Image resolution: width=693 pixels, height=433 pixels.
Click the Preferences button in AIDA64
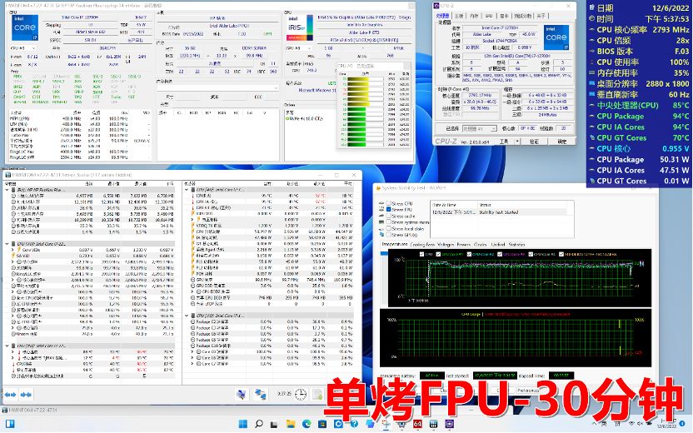coord(528,391)
